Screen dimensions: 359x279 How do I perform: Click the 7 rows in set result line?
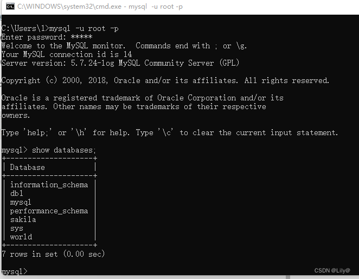tap(53, 254)
